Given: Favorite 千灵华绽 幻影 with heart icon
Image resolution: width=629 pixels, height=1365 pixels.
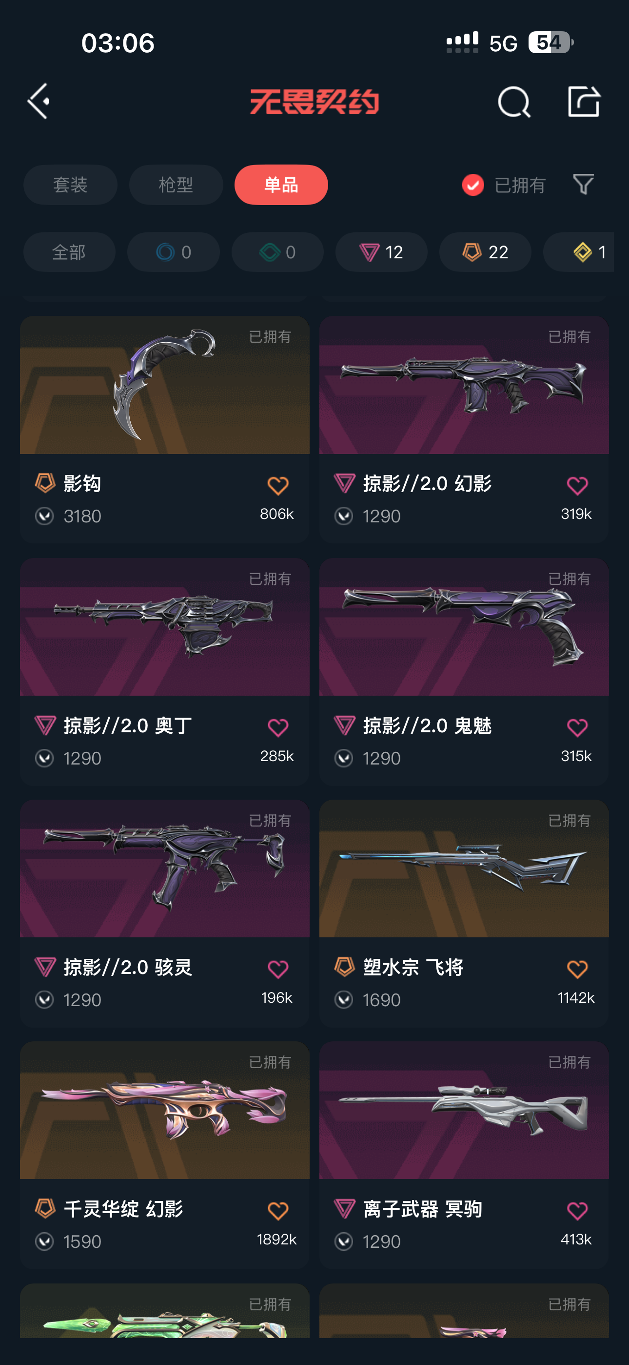Looking at the screenshot, I should click(x=277, y=1211).
